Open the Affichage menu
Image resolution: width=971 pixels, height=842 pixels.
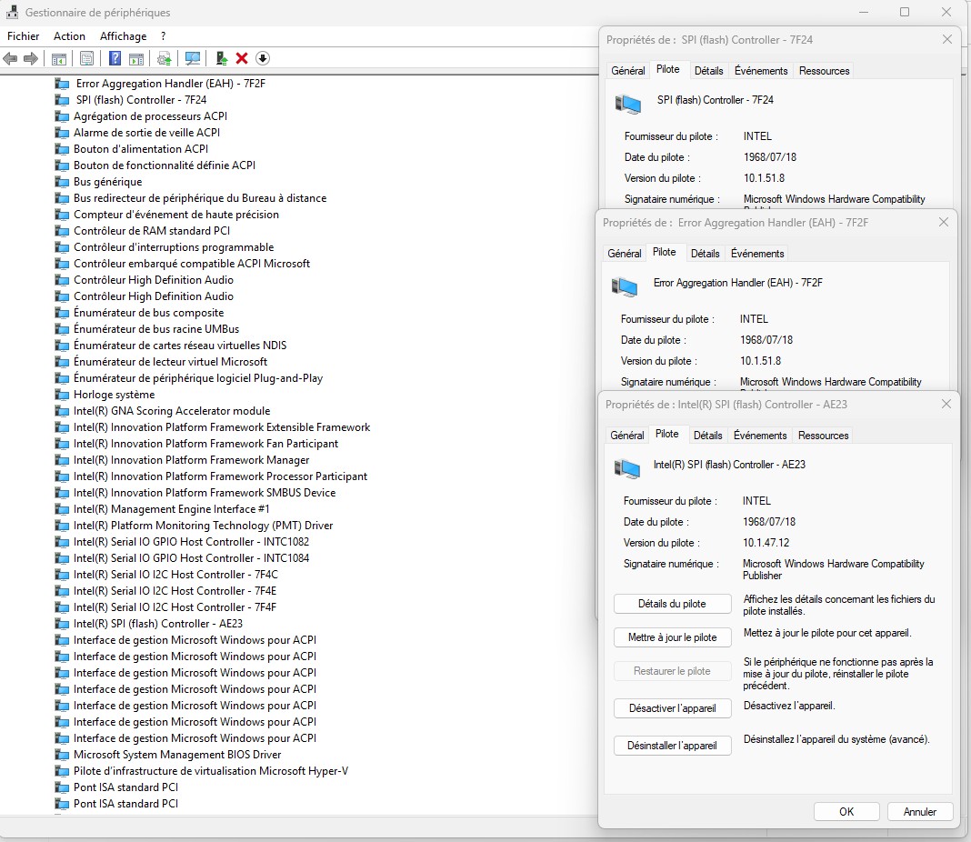[x=123, y=36]
